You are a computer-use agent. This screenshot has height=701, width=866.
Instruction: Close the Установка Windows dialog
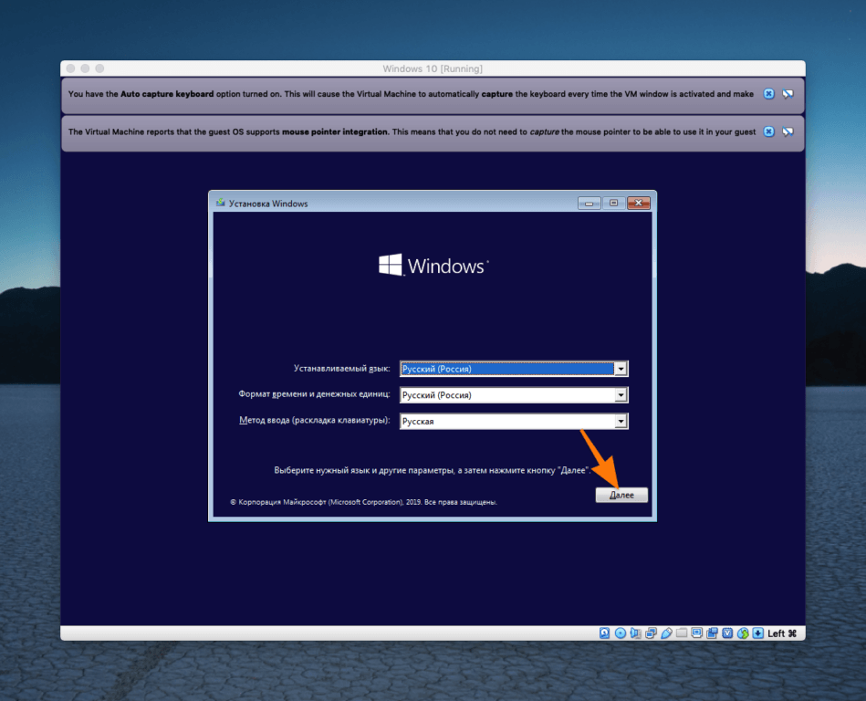click(x=639, y=204)
